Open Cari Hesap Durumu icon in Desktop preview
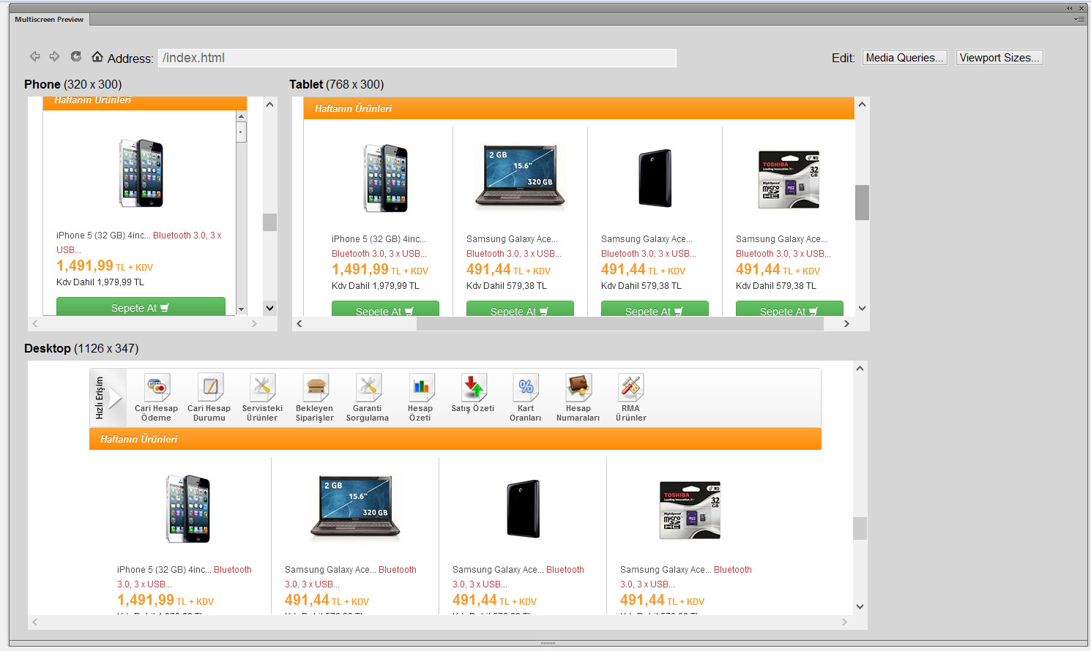Viewport: 1091px width, 651px height. tap(209, 388)
